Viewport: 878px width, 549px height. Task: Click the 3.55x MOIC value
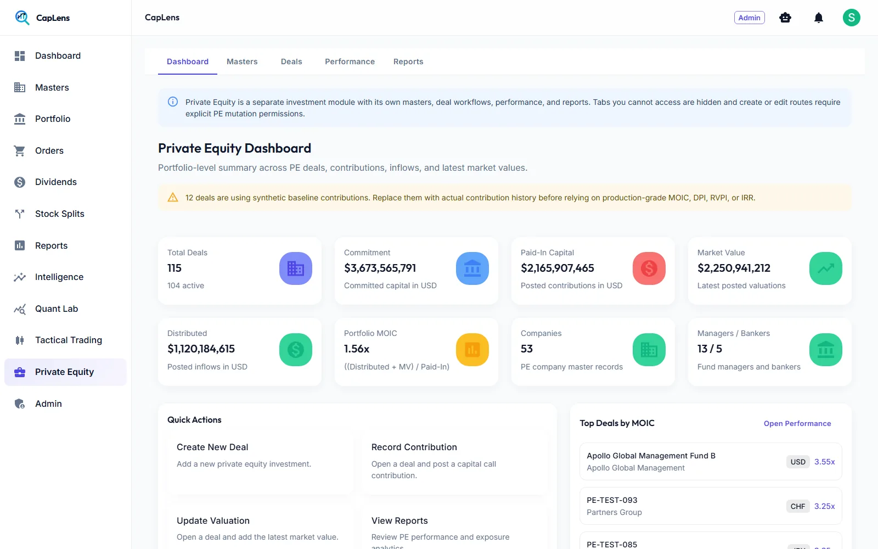tap(824, 462)
